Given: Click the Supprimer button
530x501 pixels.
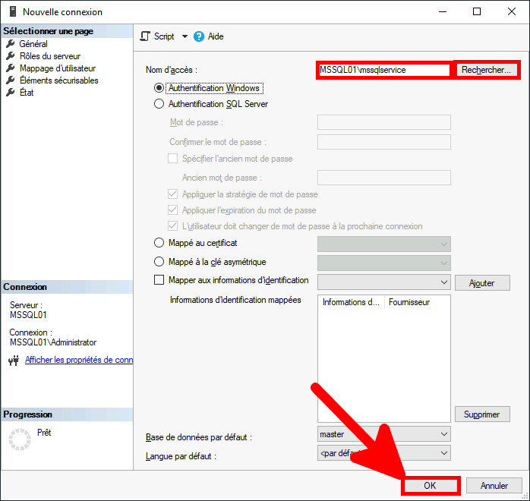Looking at the screenshot, I should coord(482,414).
